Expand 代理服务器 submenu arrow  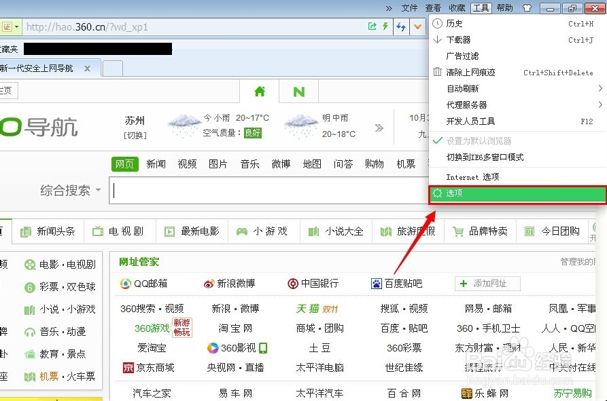[x=600, y=104]
